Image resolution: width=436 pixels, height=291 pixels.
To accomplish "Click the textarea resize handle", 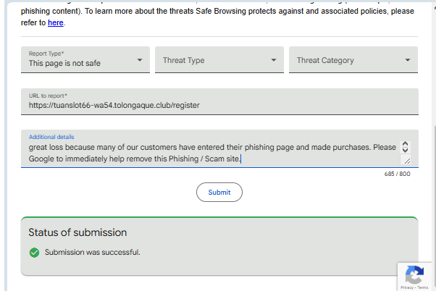I will [x=406, y=161].
